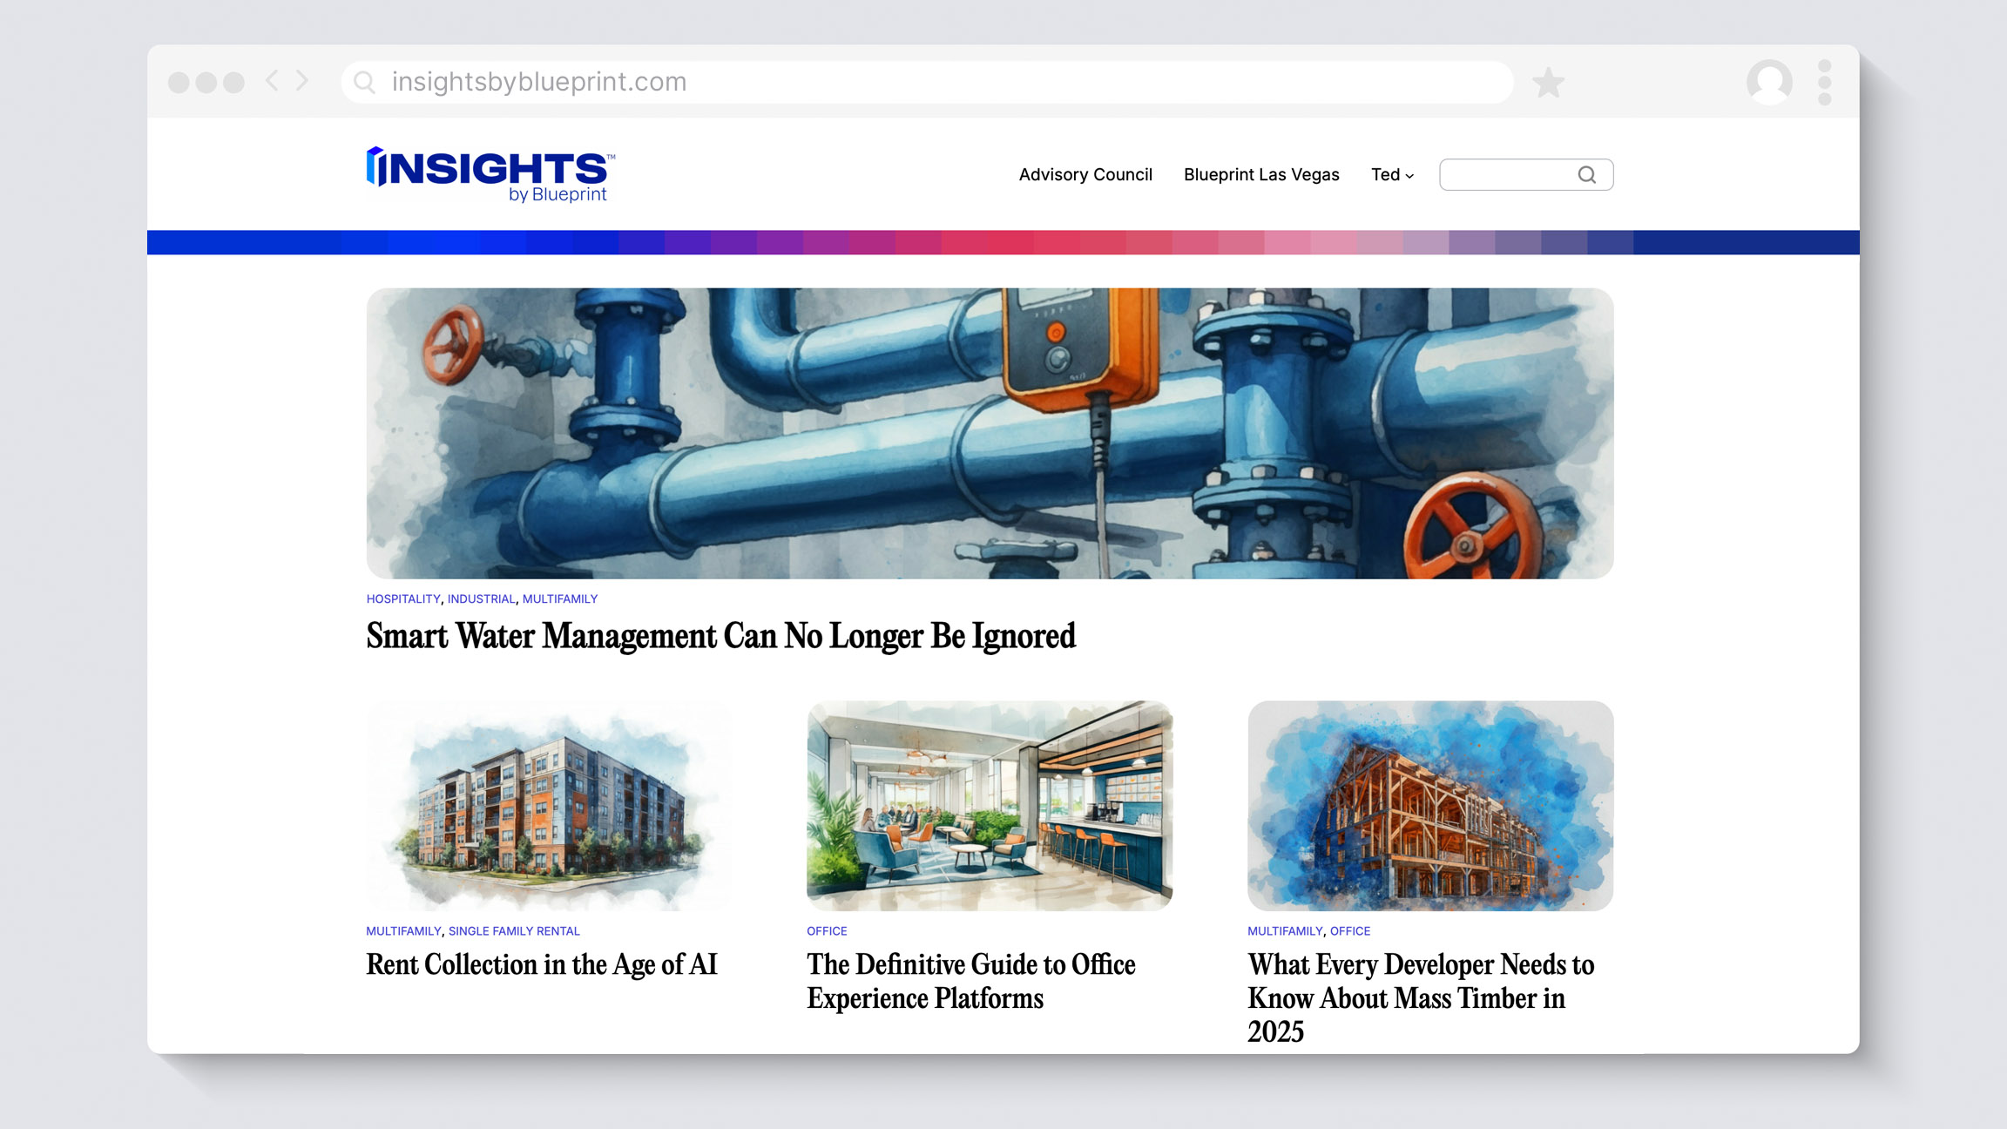2007x1129 pixels.
Task: Click the office lounge illustration thumbnail
Action: pyautogui.click(x=990, y=806)
